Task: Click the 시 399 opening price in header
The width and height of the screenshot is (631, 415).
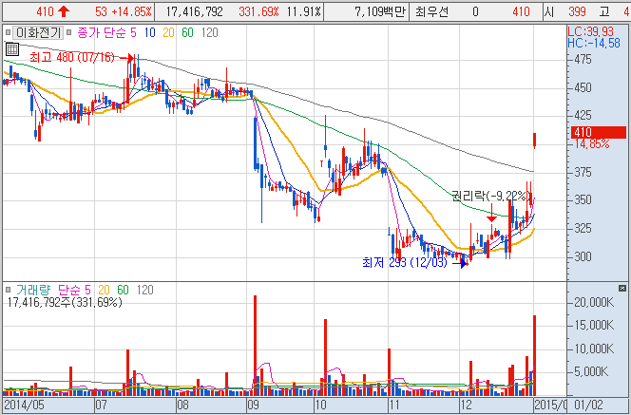Action: coord(565,11)
